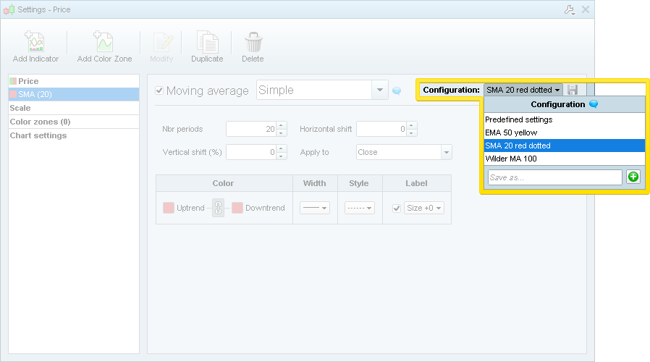The width and height of the screenshot is (650, 362).
Task: Uncheck the Moving average checkbox
Action: 160,90
